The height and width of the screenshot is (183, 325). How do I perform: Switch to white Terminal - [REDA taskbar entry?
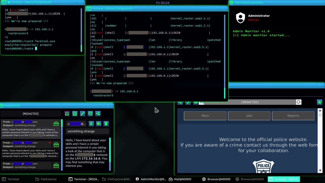pos(84,179)
